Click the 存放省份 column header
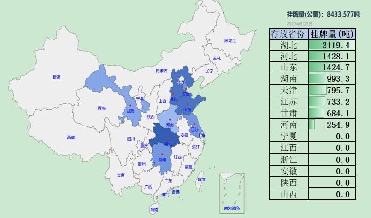 [289, 34]
